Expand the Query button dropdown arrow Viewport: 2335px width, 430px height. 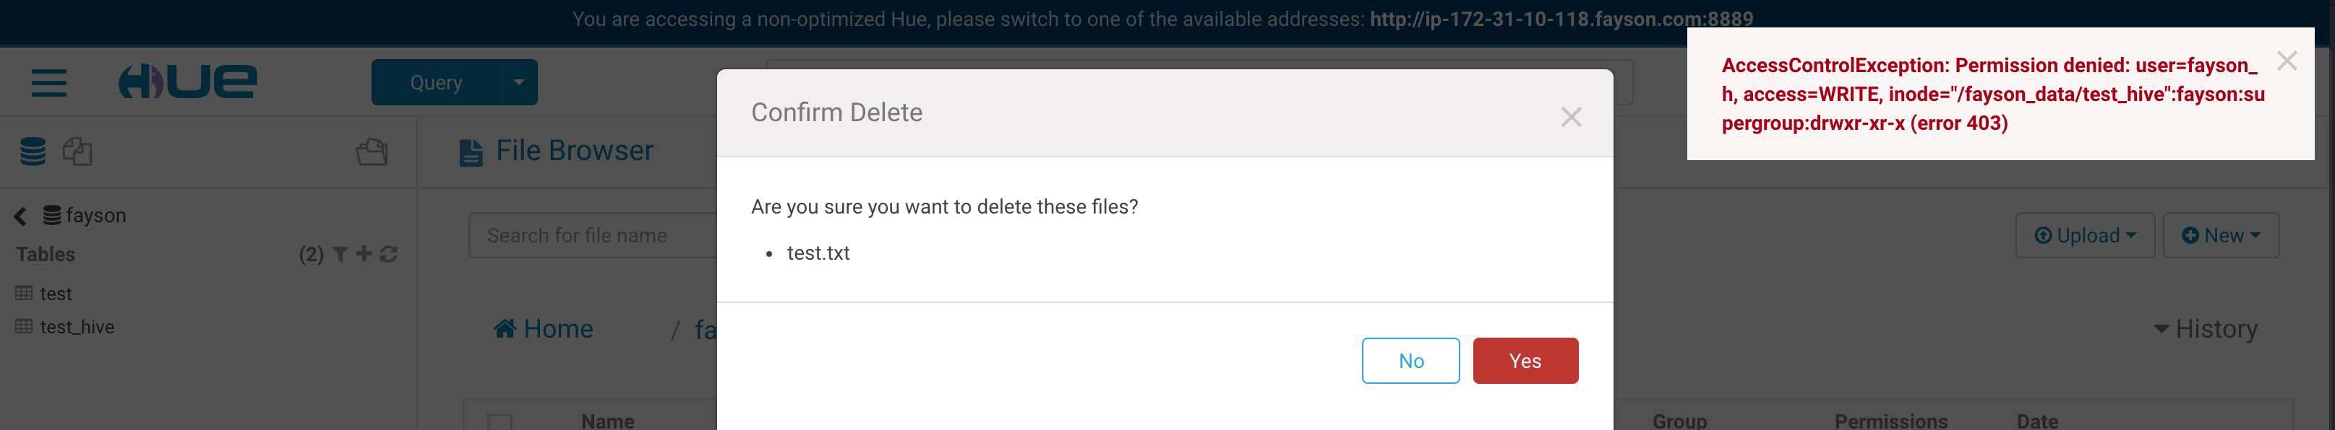point(518,82)
